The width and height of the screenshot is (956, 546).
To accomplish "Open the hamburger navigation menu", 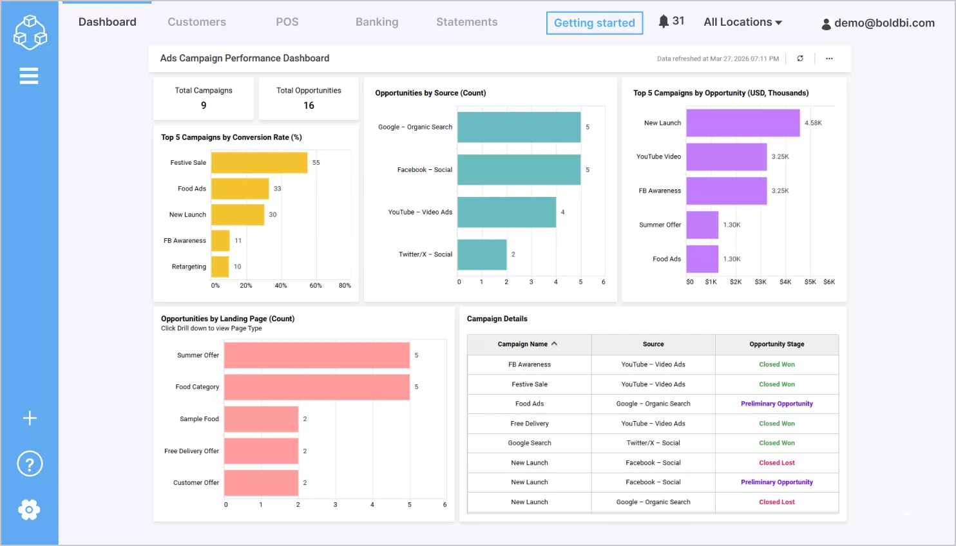I will (x=29, y=75).
